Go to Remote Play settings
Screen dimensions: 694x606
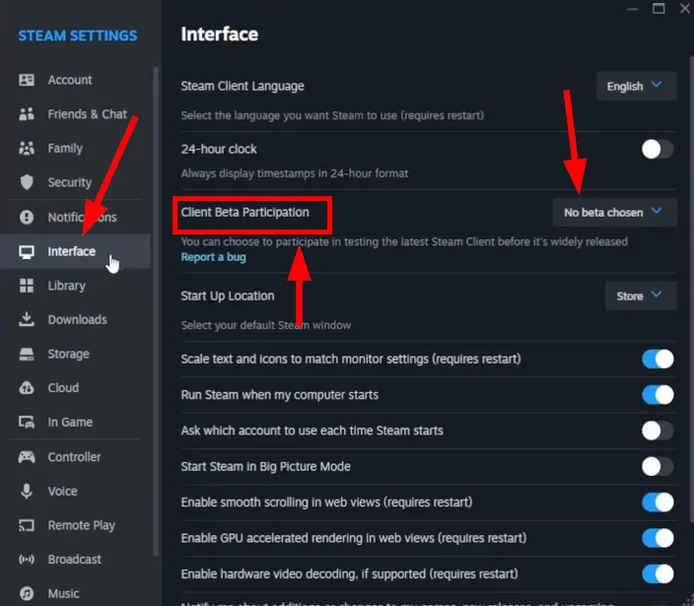[75, 525]
